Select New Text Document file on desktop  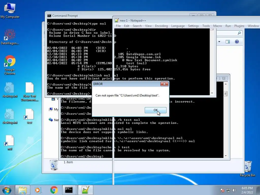29,92
